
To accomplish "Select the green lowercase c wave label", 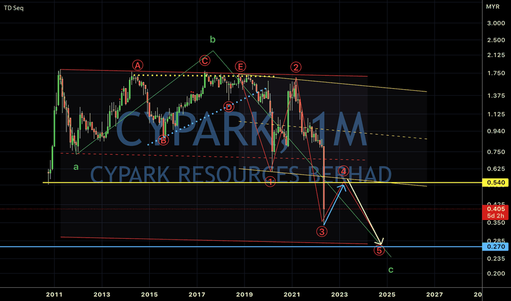I will point(391,270).
